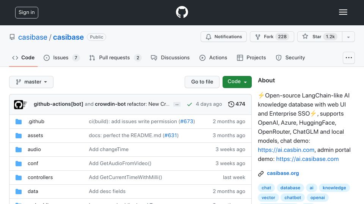Select the chat topic tag
The width and height of the screenshot is (364, 204).
266,188
